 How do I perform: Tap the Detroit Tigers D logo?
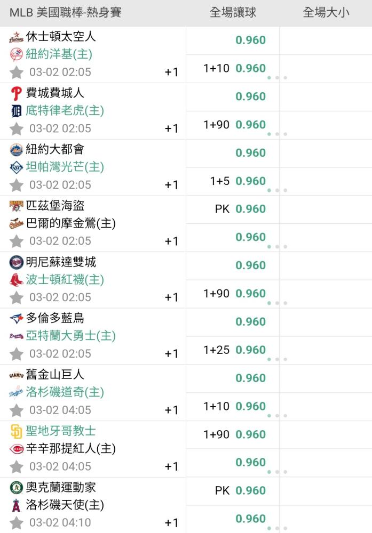pyautogui.click(x=16, y=111)
